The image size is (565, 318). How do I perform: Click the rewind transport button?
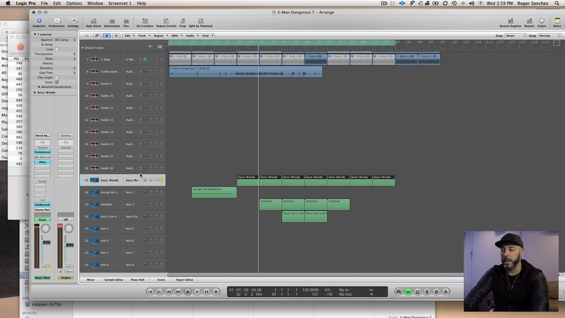[x=169, y=291]
